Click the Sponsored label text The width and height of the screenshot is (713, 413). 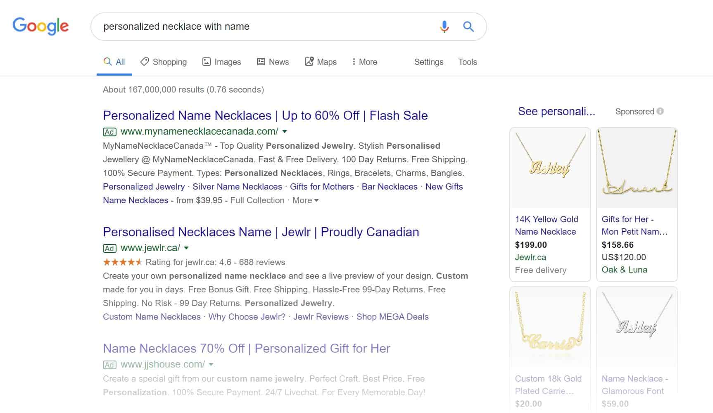[635, 112]
